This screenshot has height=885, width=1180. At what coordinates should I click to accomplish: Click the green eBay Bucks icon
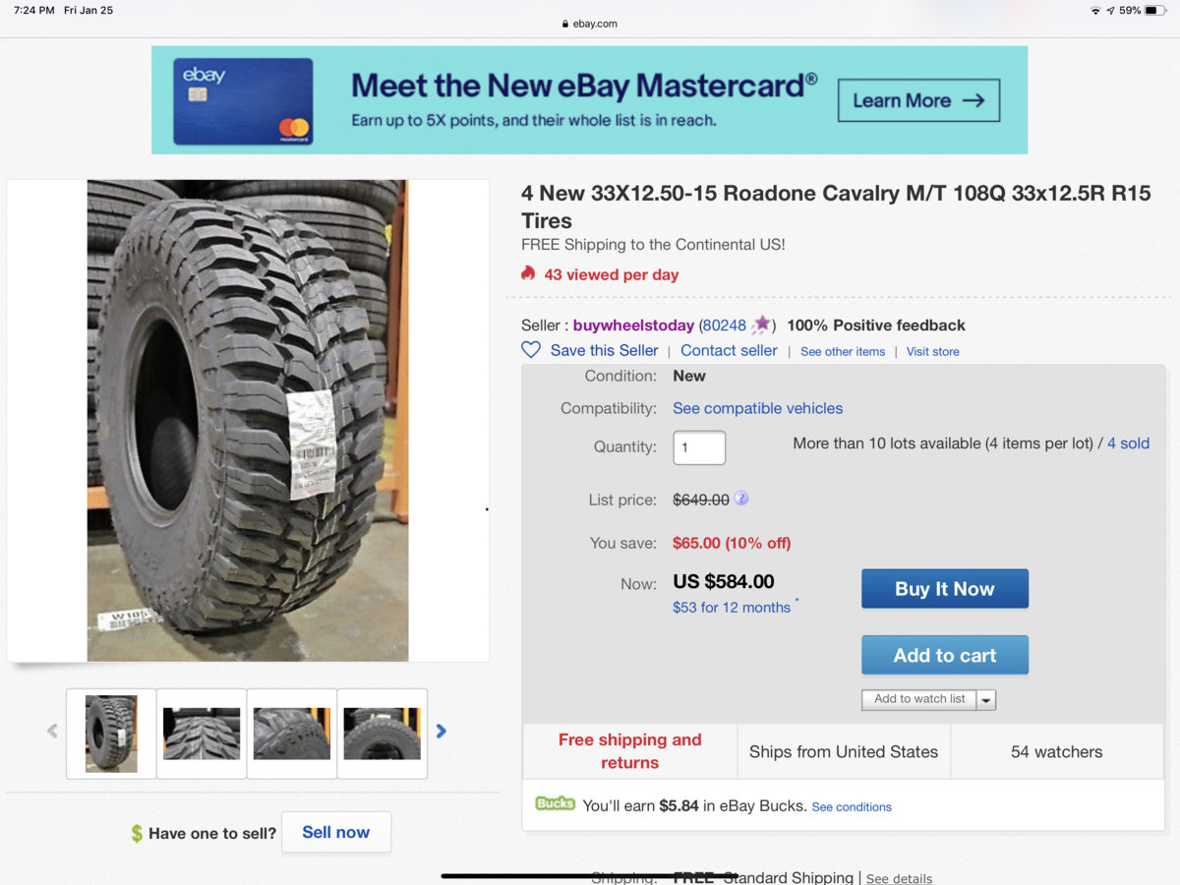pyautogui.click(x=555, y=804)
